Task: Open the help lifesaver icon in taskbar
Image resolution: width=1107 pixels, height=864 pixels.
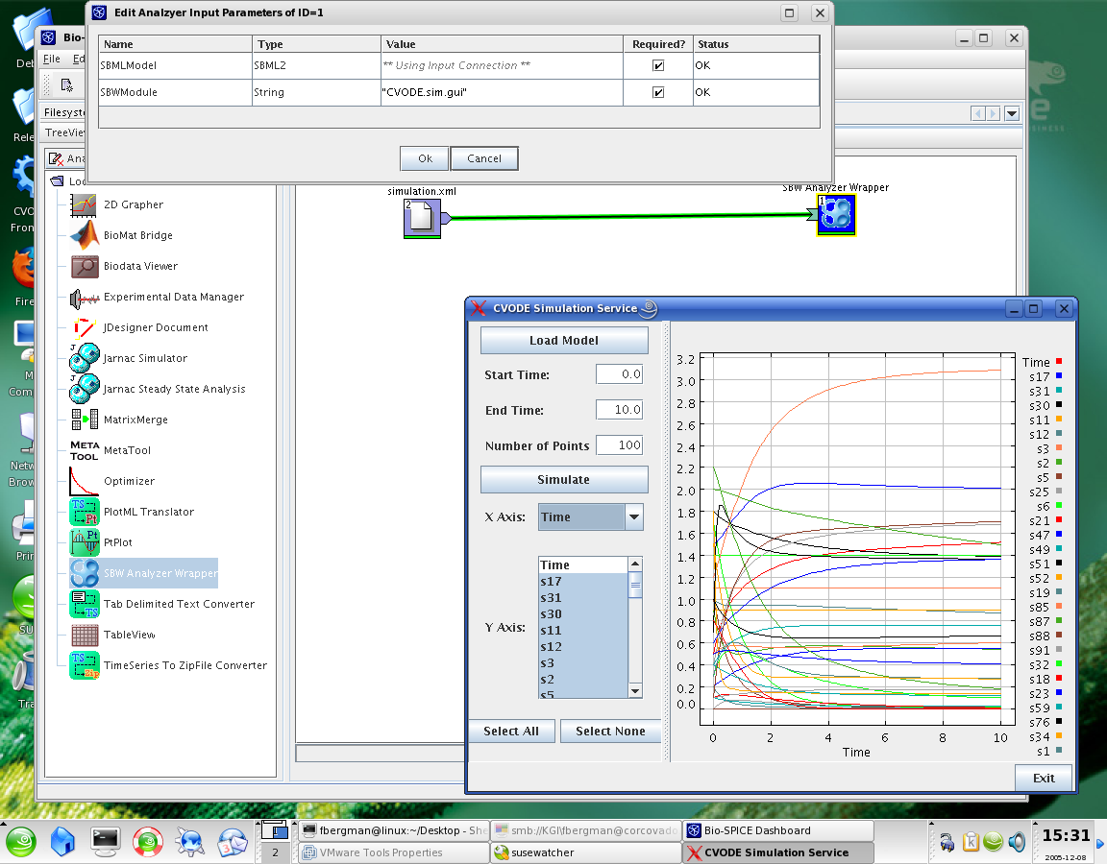Action: [x=148, y=841]
